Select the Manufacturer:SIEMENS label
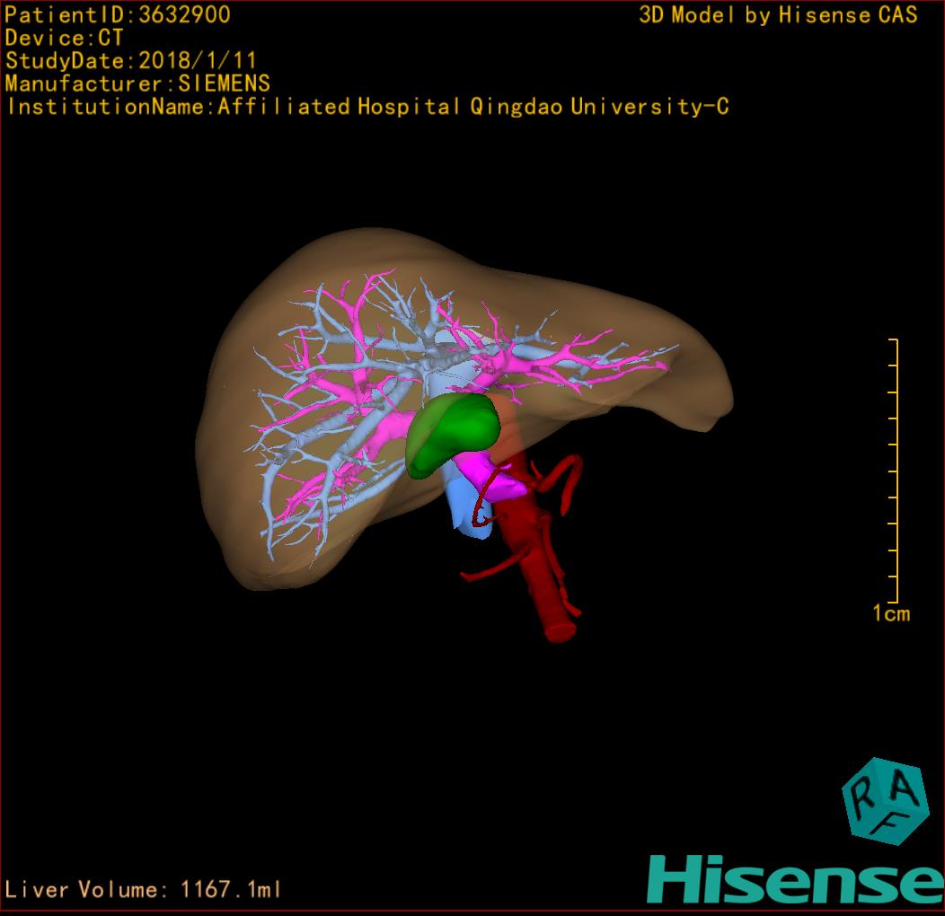Screen dimensions: 945x916 click(137, 84)
